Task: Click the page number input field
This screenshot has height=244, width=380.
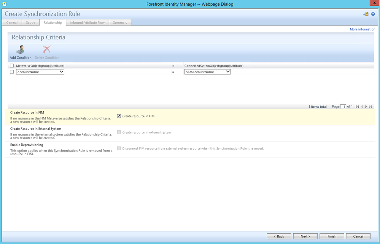Action: (x=343, y=107)
